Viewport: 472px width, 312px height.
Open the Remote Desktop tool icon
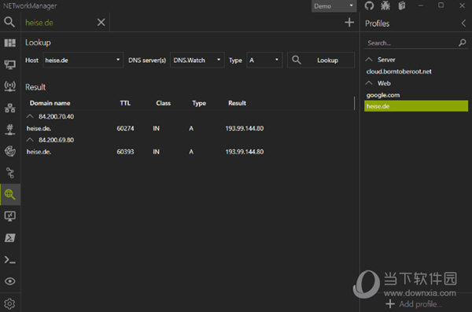coord(10,216)
